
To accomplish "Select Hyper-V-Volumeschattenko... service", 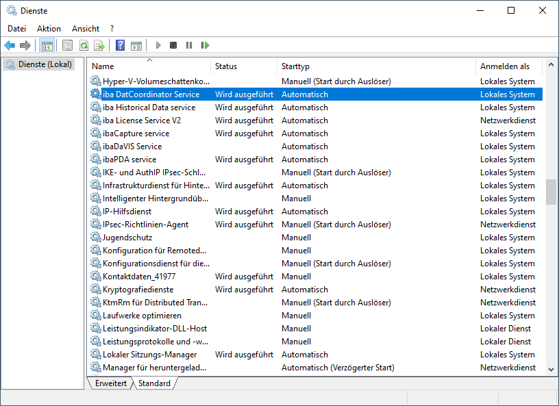I will (x=316, y=81).
